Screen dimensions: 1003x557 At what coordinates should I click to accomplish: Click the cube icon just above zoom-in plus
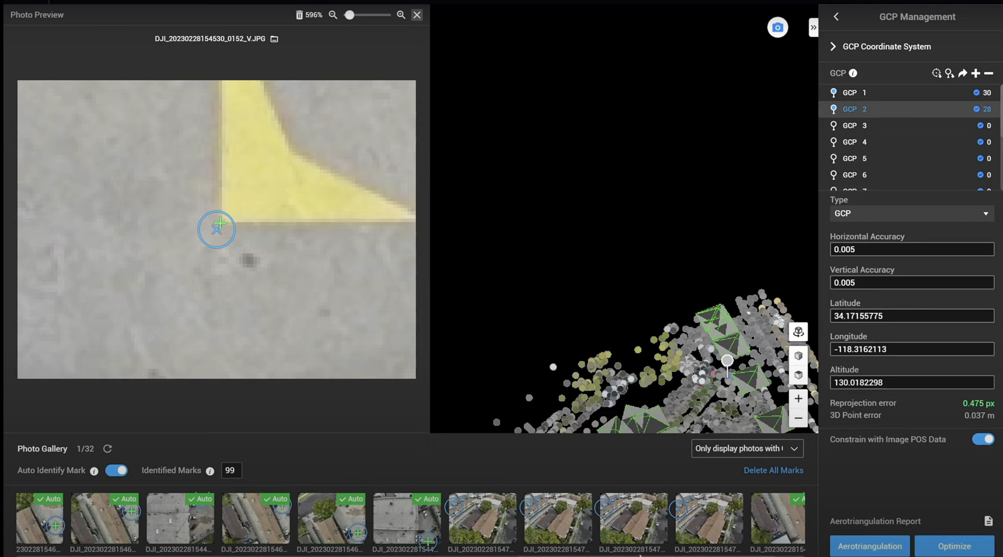pyautogui.click(x=798, y=375)
